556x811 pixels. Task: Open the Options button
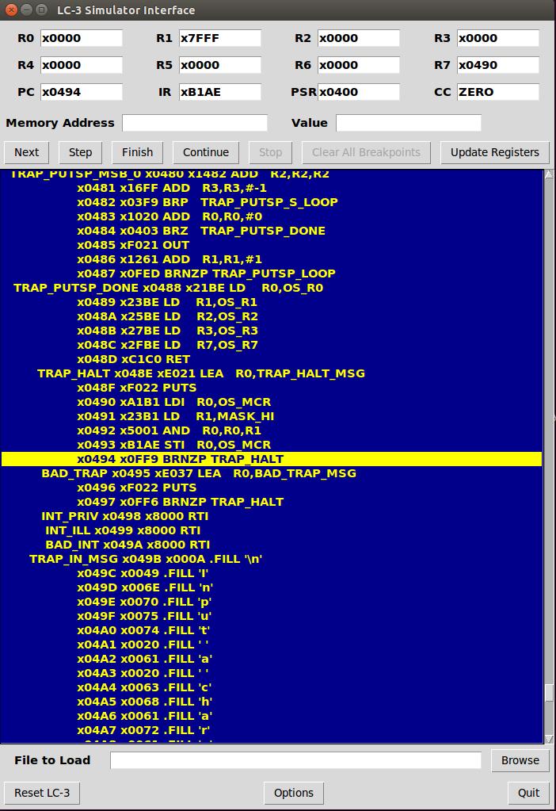pyautogui.click(x=294, y=793)
